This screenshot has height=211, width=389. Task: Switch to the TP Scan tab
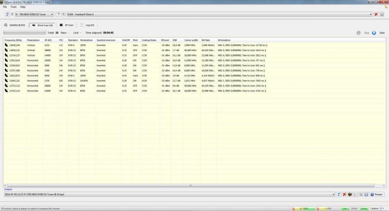point(66,24)
